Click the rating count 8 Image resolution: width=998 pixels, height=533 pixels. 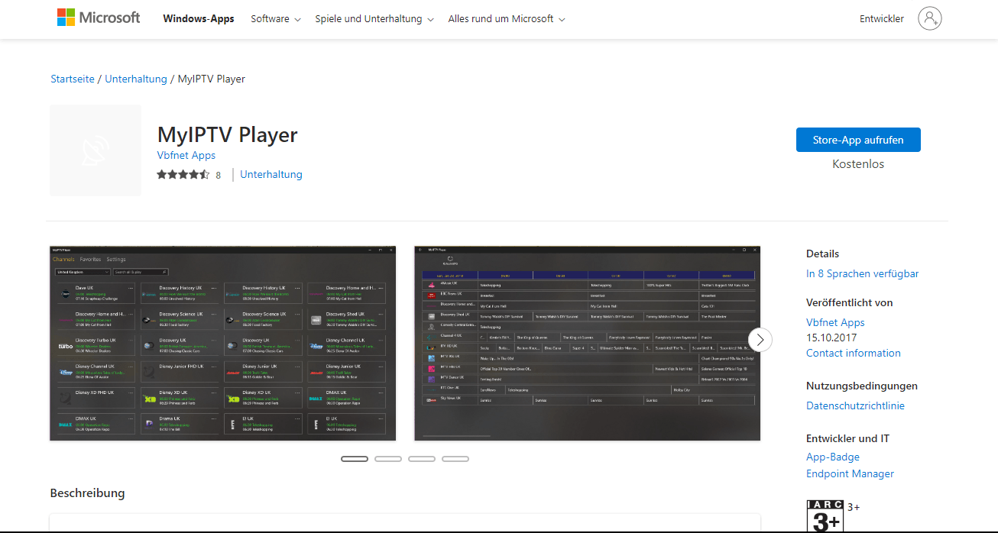tap(218, 175)
